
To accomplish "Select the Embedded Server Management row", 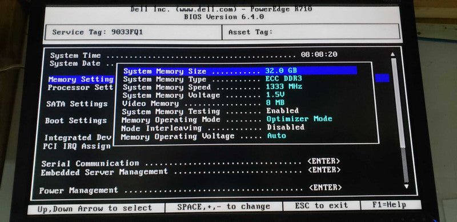I will coord(191,171).
